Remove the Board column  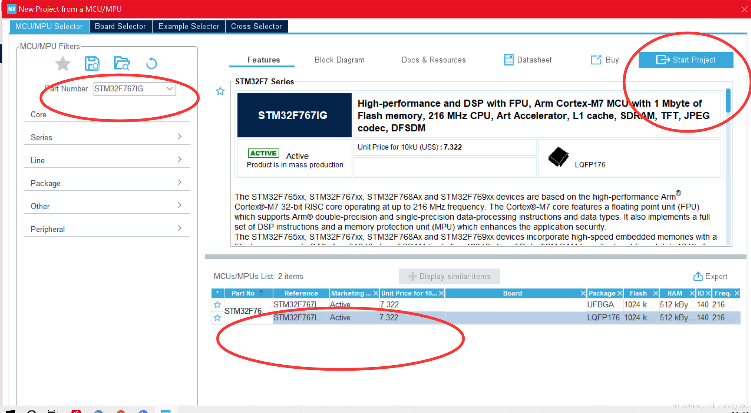[x=583, y=293]
